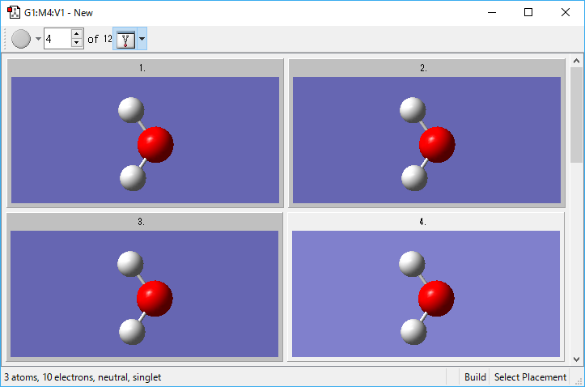585x387 pixels.
Task: Decrease frame number with down spinner arrow
Action: [x=77, y=43]
